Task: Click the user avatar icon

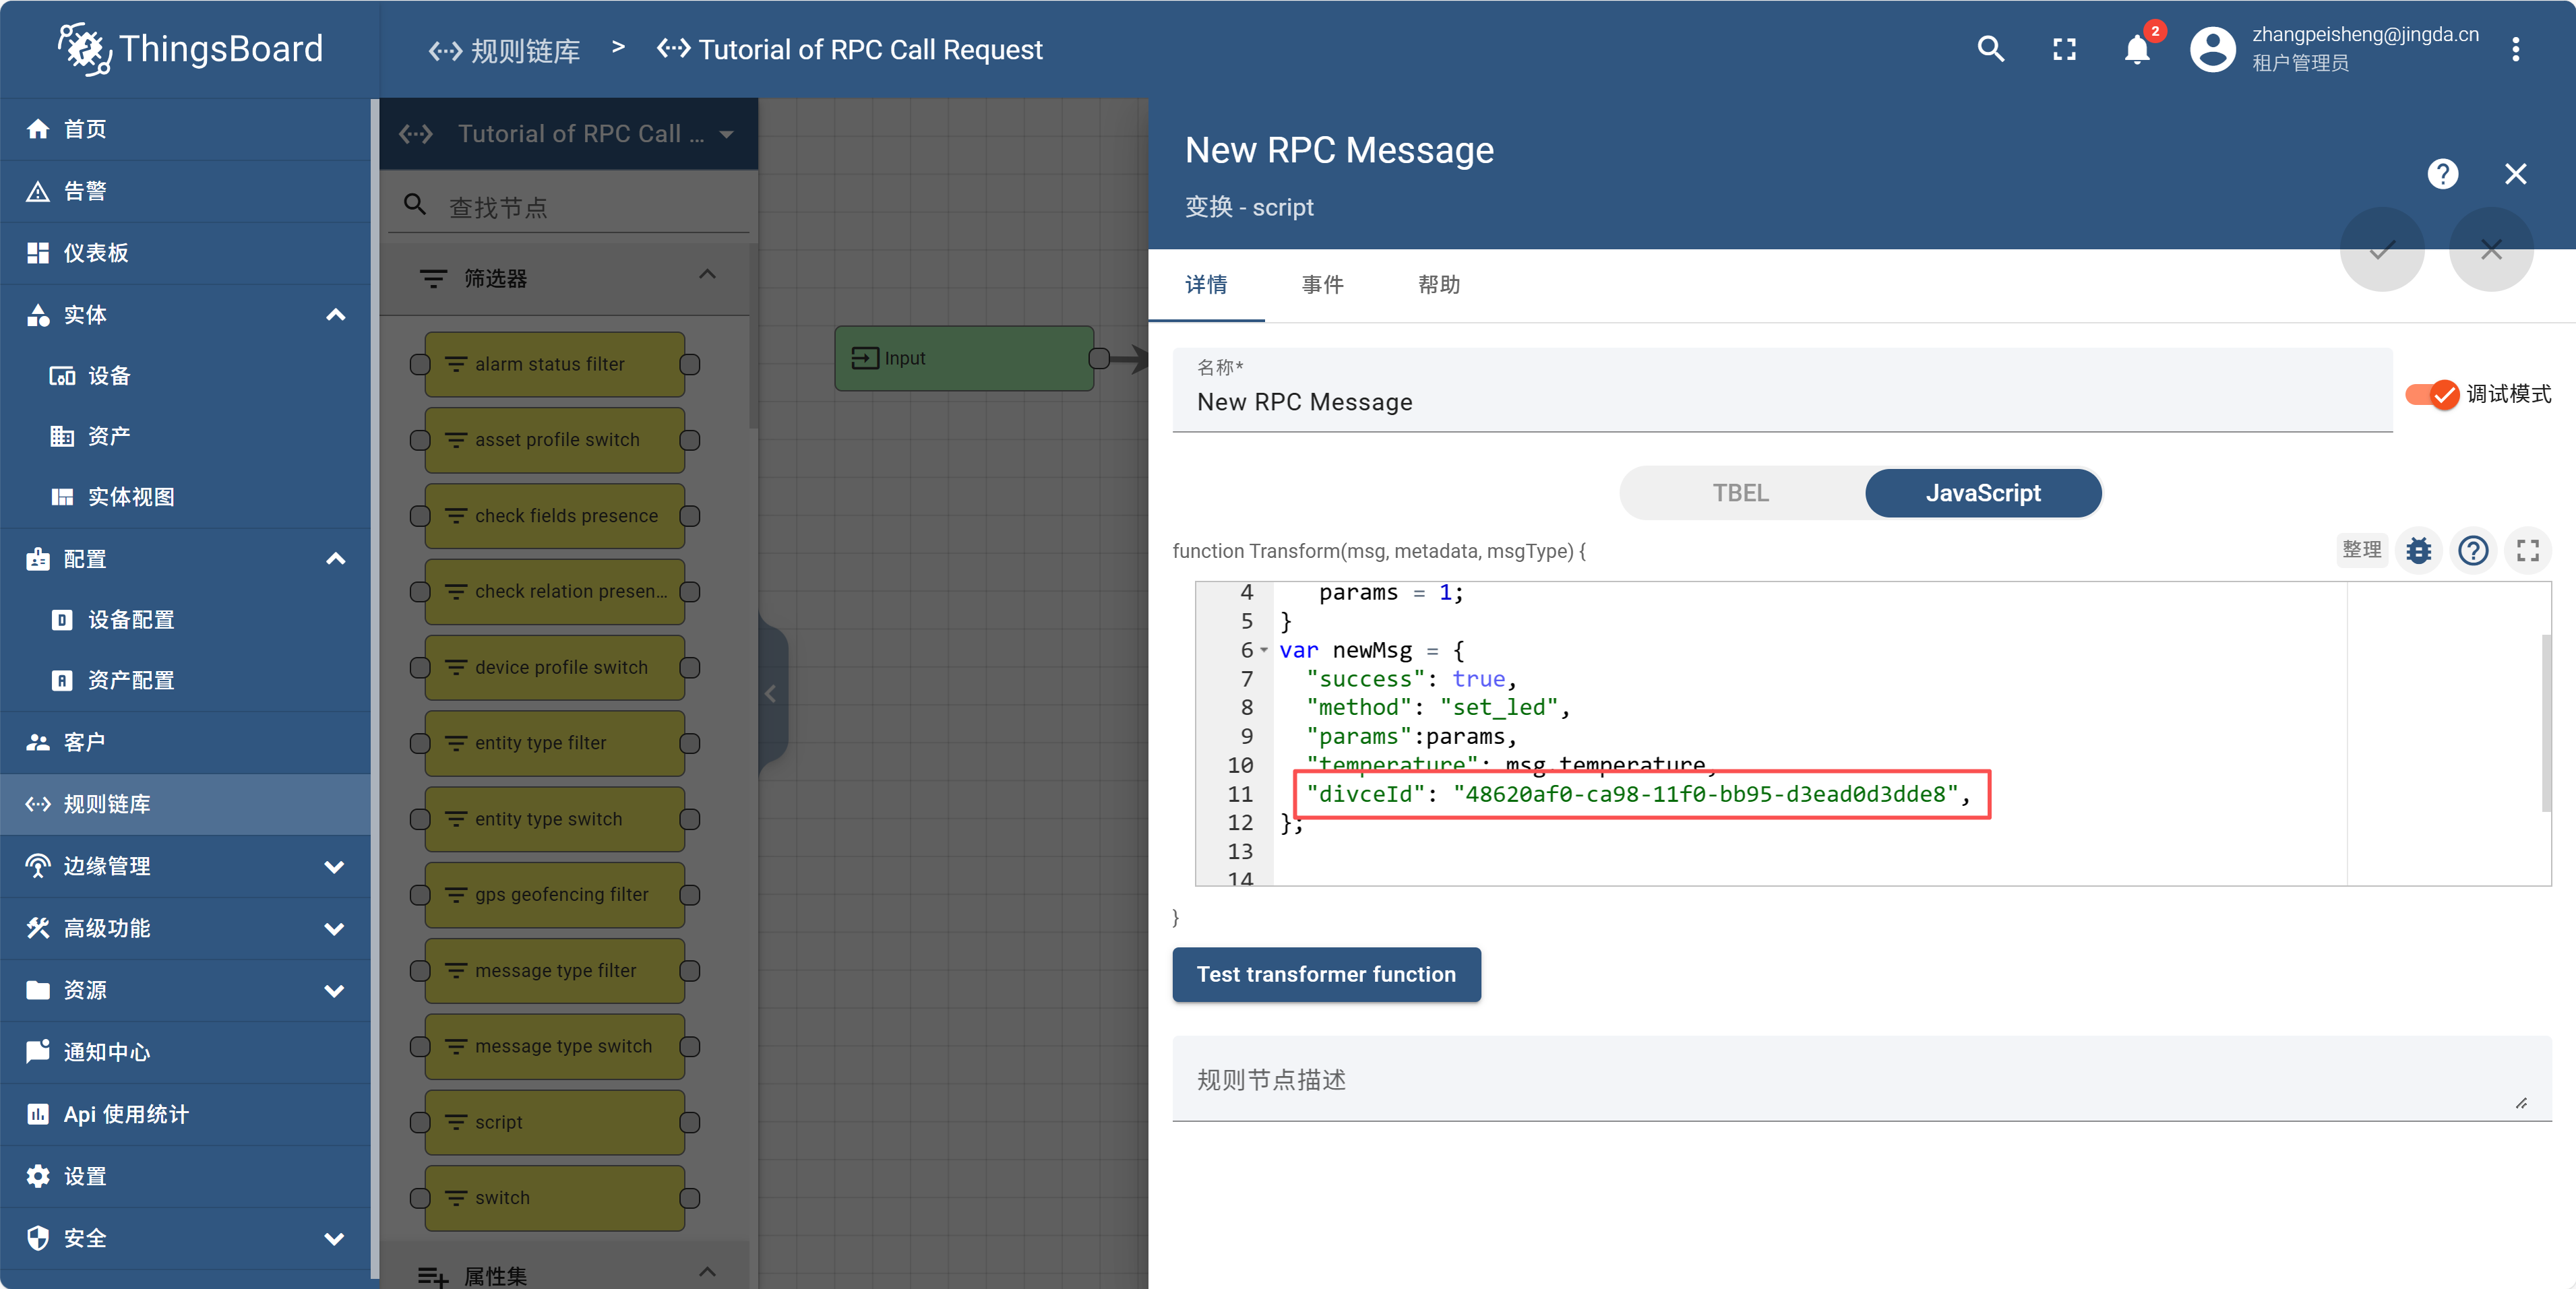Action: [x=2212, y=49]
